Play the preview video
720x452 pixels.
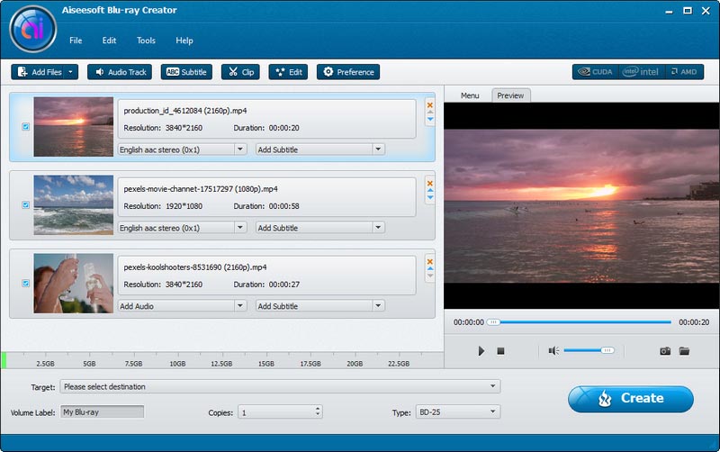coord(481,351)
